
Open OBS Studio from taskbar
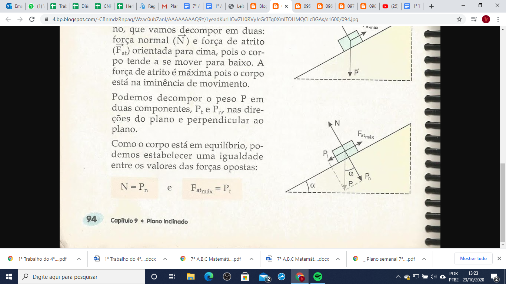click(x=227, y=277)
